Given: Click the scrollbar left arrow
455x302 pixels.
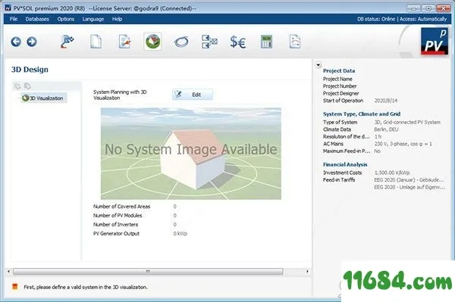Looking at the screenshot, I should click(x=8, y=271).
